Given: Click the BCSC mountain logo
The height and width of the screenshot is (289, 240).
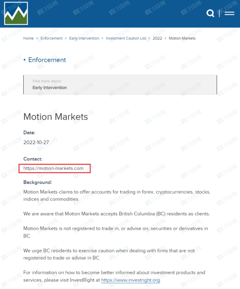Looking at the screenshot, I should tap(16, 13).
